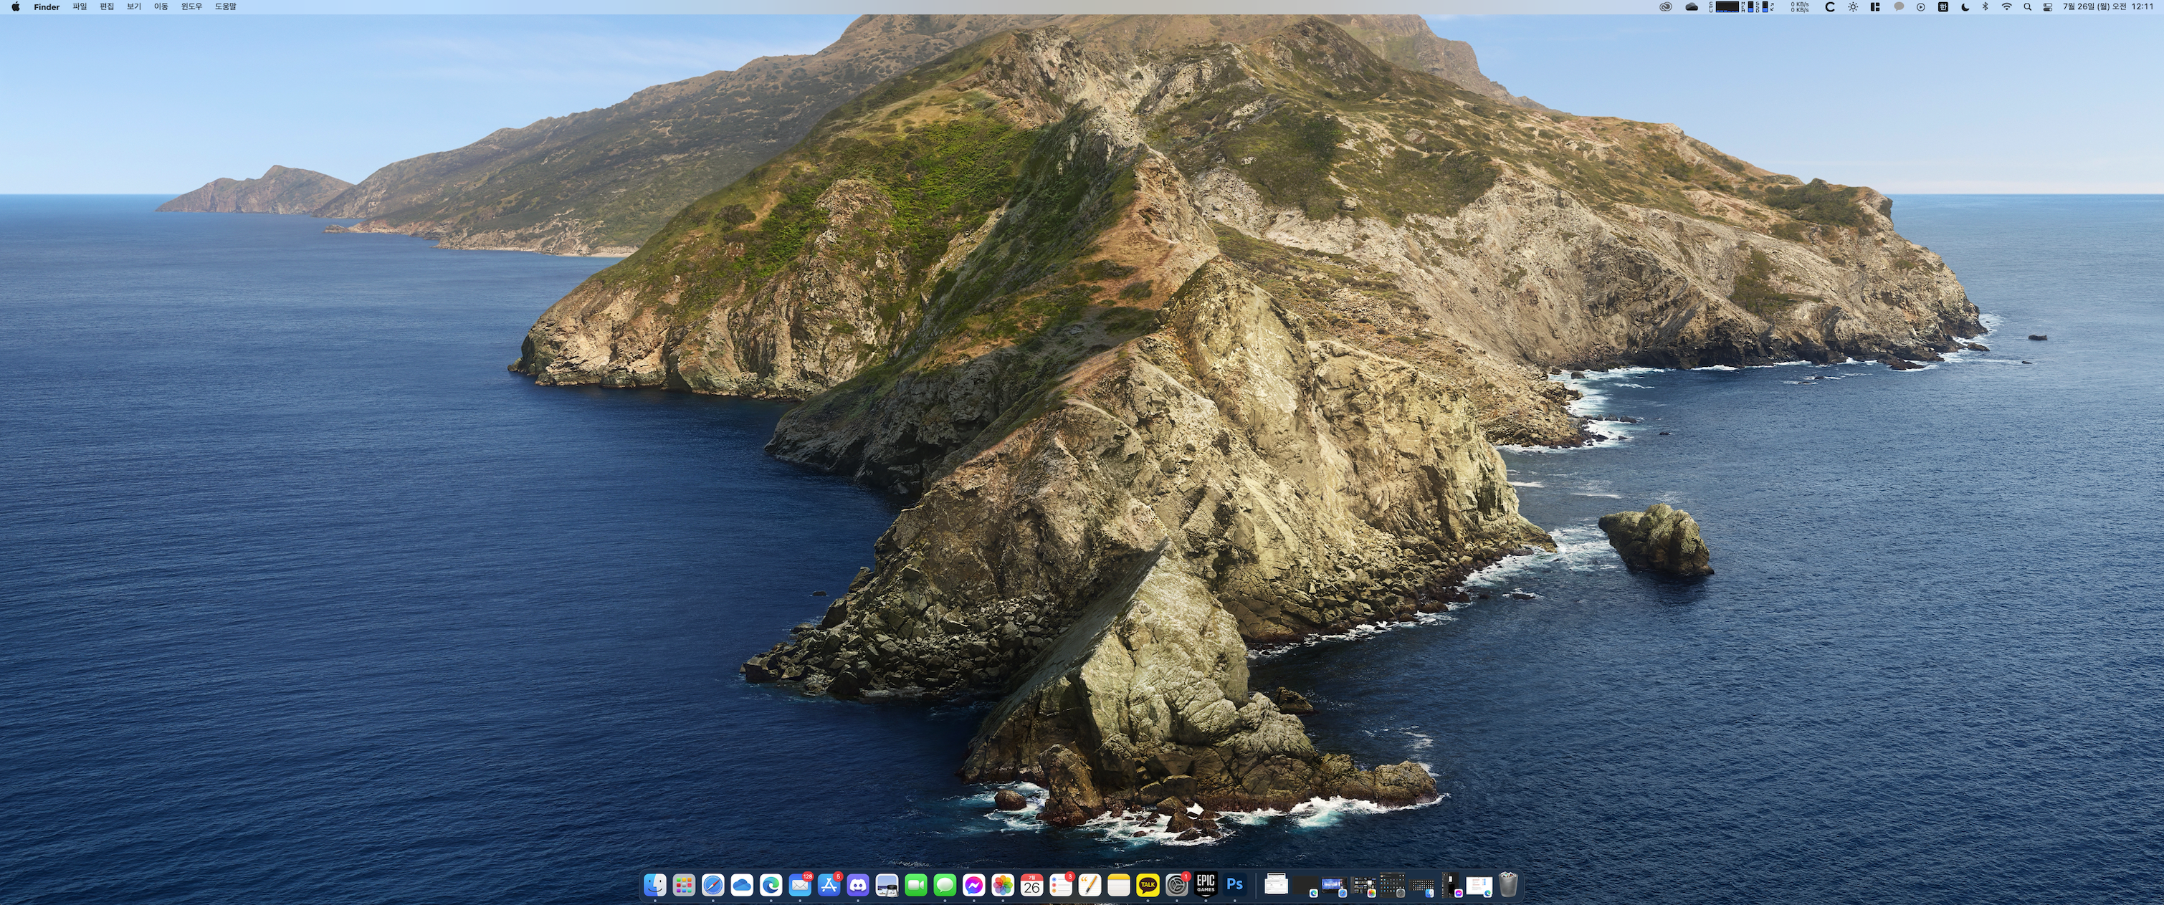Toggle Bluetooth from menu bar

(1985, 6)
